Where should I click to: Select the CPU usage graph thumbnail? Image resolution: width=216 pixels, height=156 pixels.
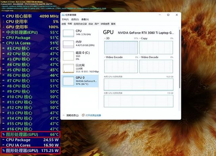[70, 33]
